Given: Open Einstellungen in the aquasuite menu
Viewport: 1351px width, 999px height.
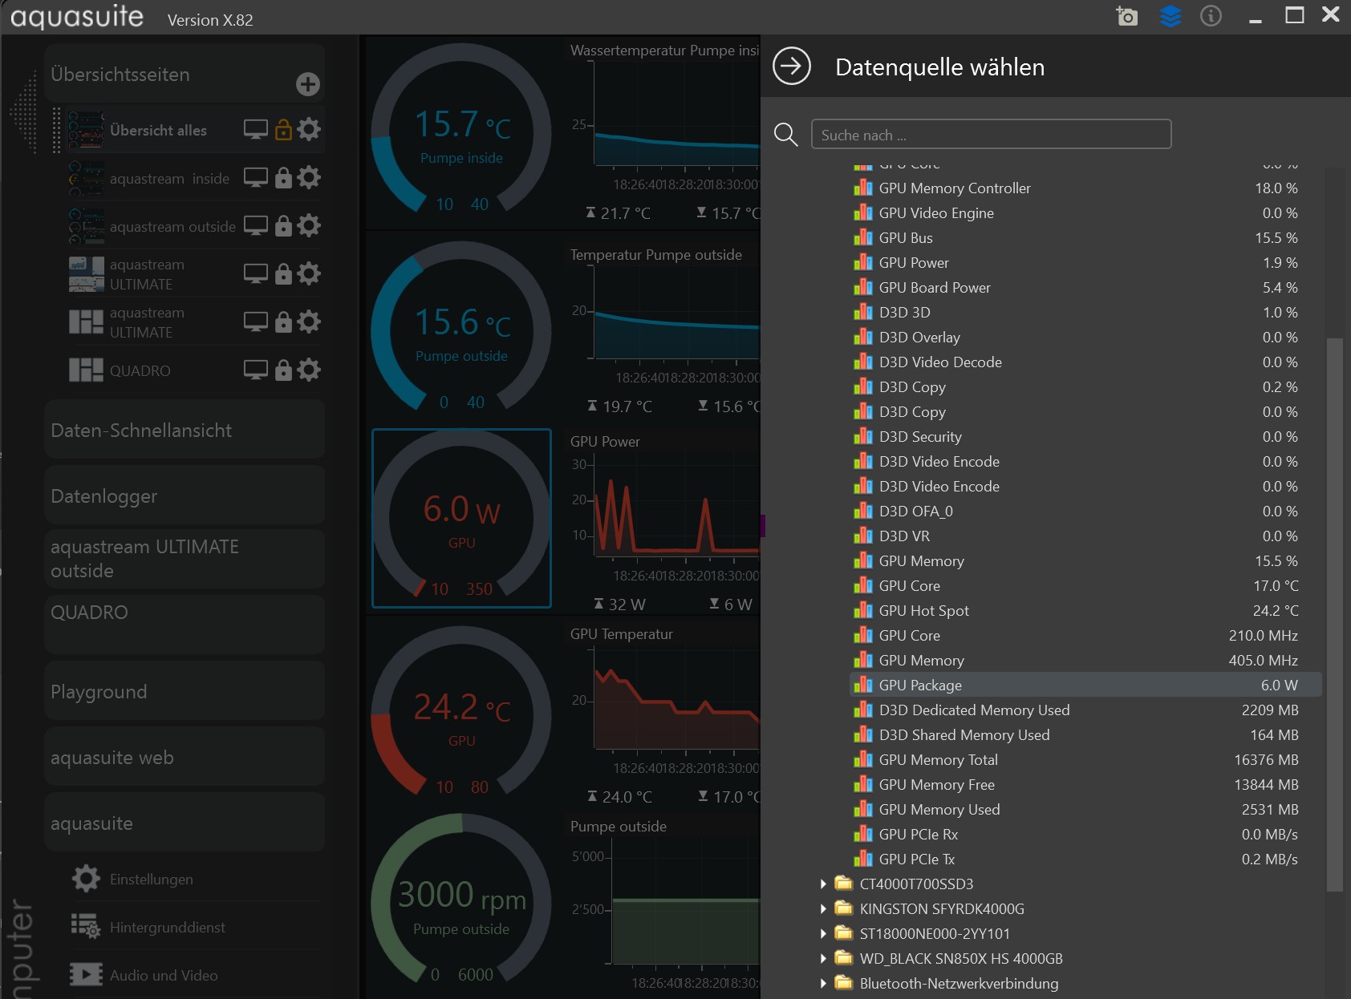Looking at the screenshot, I should pyautogui.click(x=151, y=880).
